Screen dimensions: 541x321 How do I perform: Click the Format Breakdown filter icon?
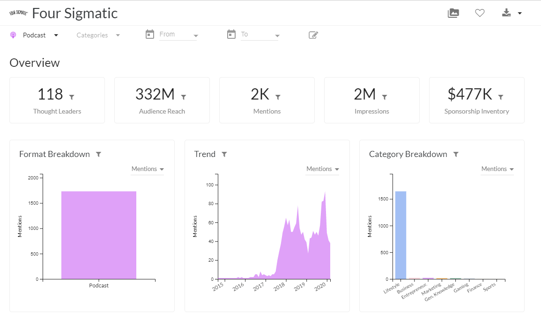pyautogui.click(x=98, y=154)
